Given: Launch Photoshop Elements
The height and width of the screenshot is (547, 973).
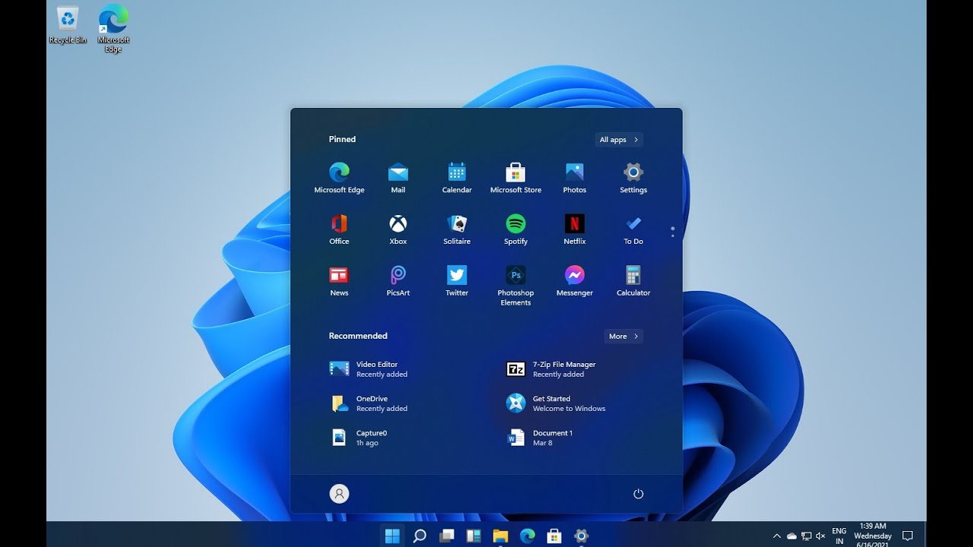Looking at the screenshot, I should pos(515,286).
